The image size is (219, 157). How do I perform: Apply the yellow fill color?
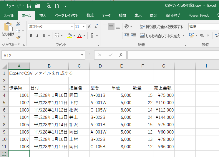69,36
